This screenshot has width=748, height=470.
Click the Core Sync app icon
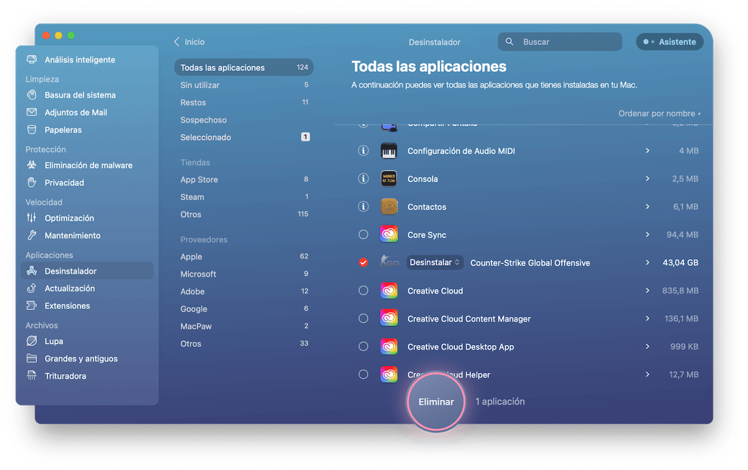(389, 234)
